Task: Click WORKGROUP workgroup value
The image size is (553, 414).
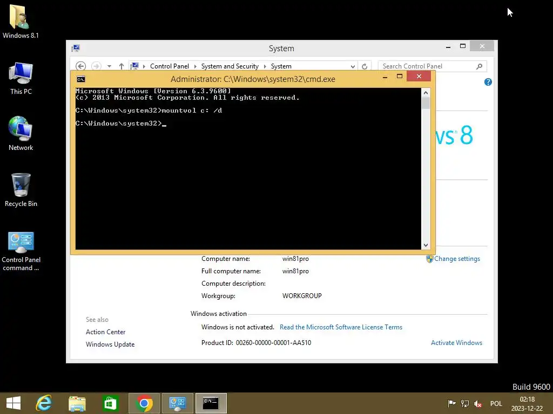Action: [x=302, y=296]
